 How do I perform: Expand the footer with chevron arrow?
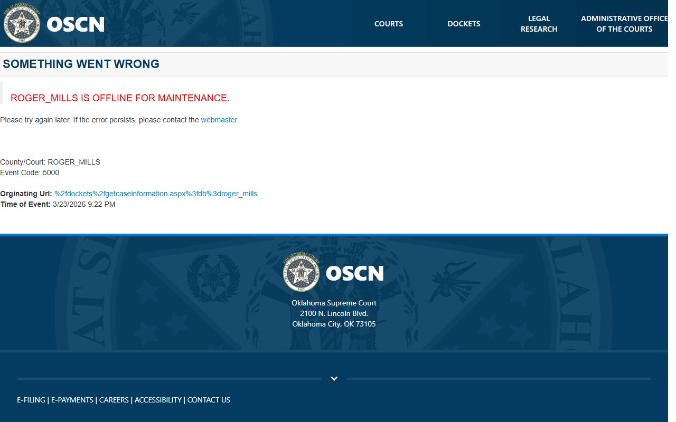[x=334, y=378]
